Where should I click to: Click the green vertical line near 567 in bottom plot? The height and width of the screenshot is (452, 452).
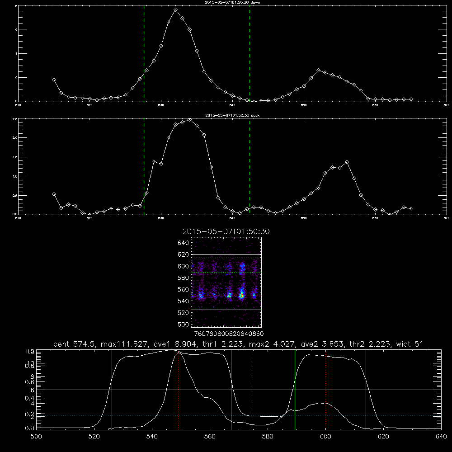tap(231, 389)
